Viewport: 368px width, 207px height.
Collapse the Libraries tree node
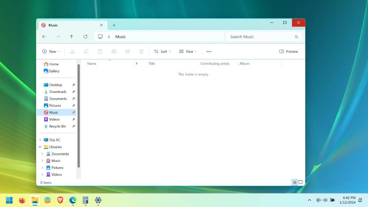40,147
